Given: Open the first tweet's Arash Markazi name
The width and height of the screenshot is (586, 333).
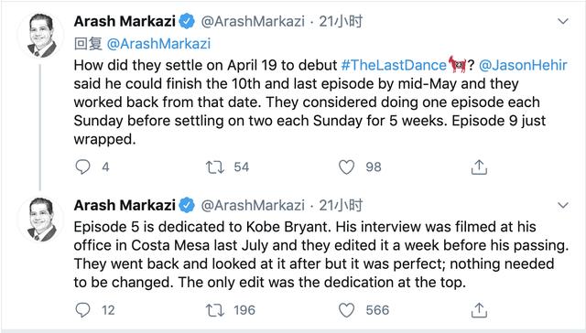Looking at the screenshot, I should coord(125,21).
